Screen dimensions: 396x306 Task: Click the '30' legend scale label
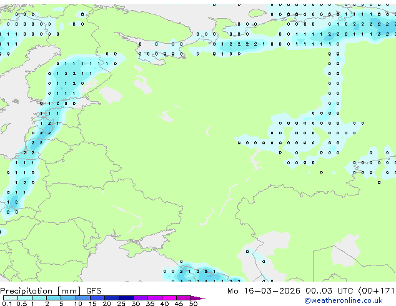tap(136, 304)
